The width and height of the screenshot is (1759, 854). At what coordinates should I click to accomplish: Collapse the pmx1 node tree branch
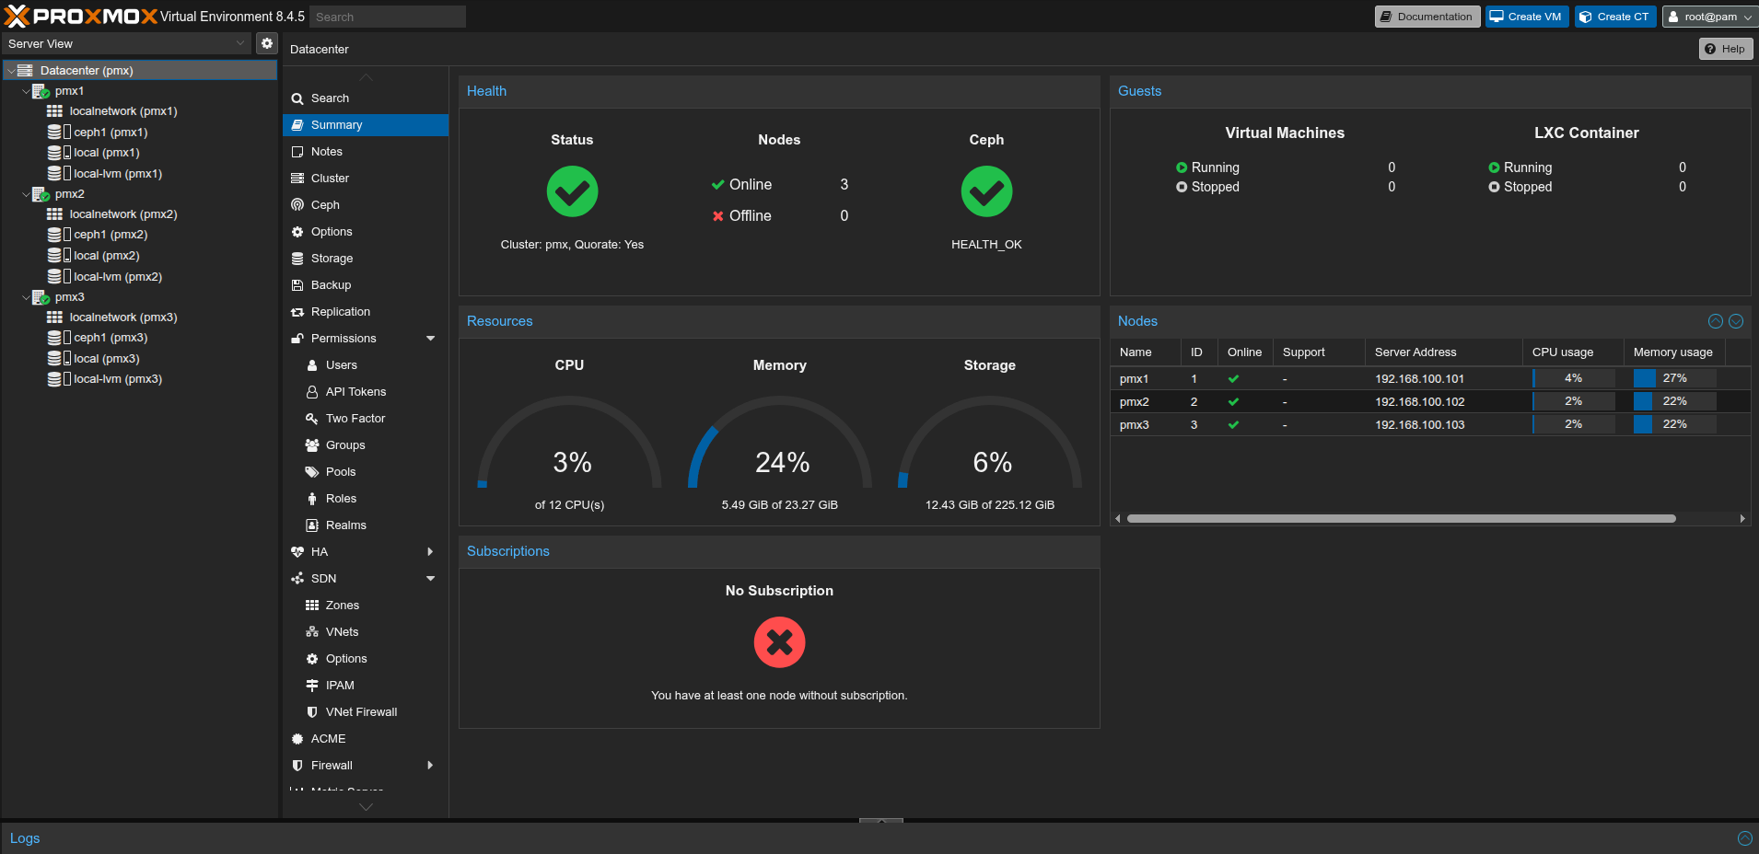[x=26, y=91]
